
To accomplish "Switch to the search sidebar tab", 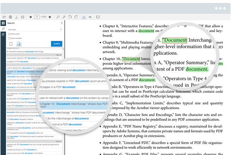I will pyautogui.click(x=3, y=29).
